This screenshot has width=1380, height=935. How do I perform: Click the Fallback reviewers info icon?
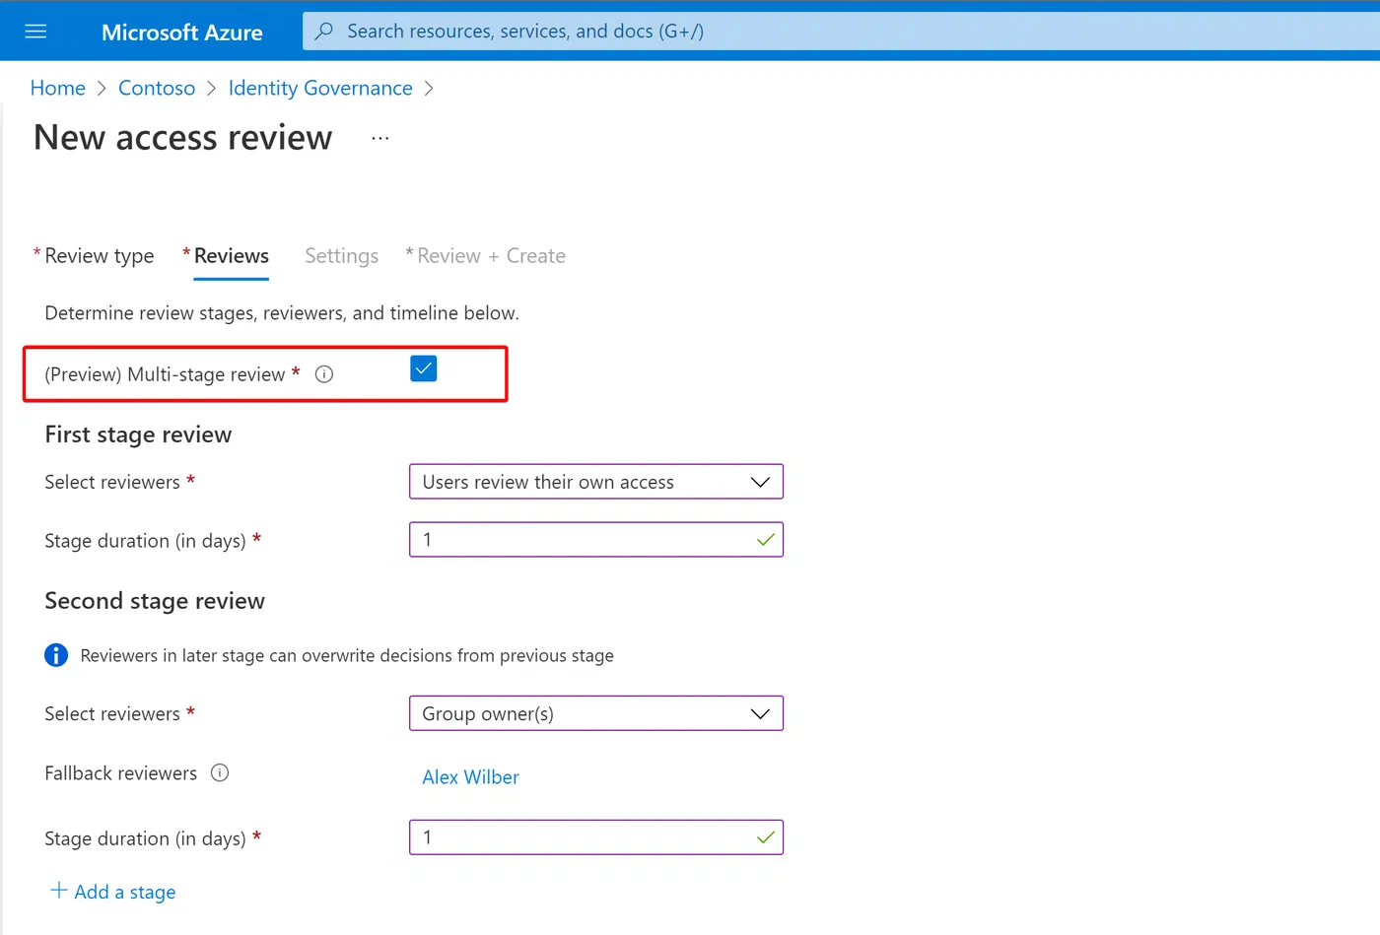pyautogui.click(x=220, y=773)
